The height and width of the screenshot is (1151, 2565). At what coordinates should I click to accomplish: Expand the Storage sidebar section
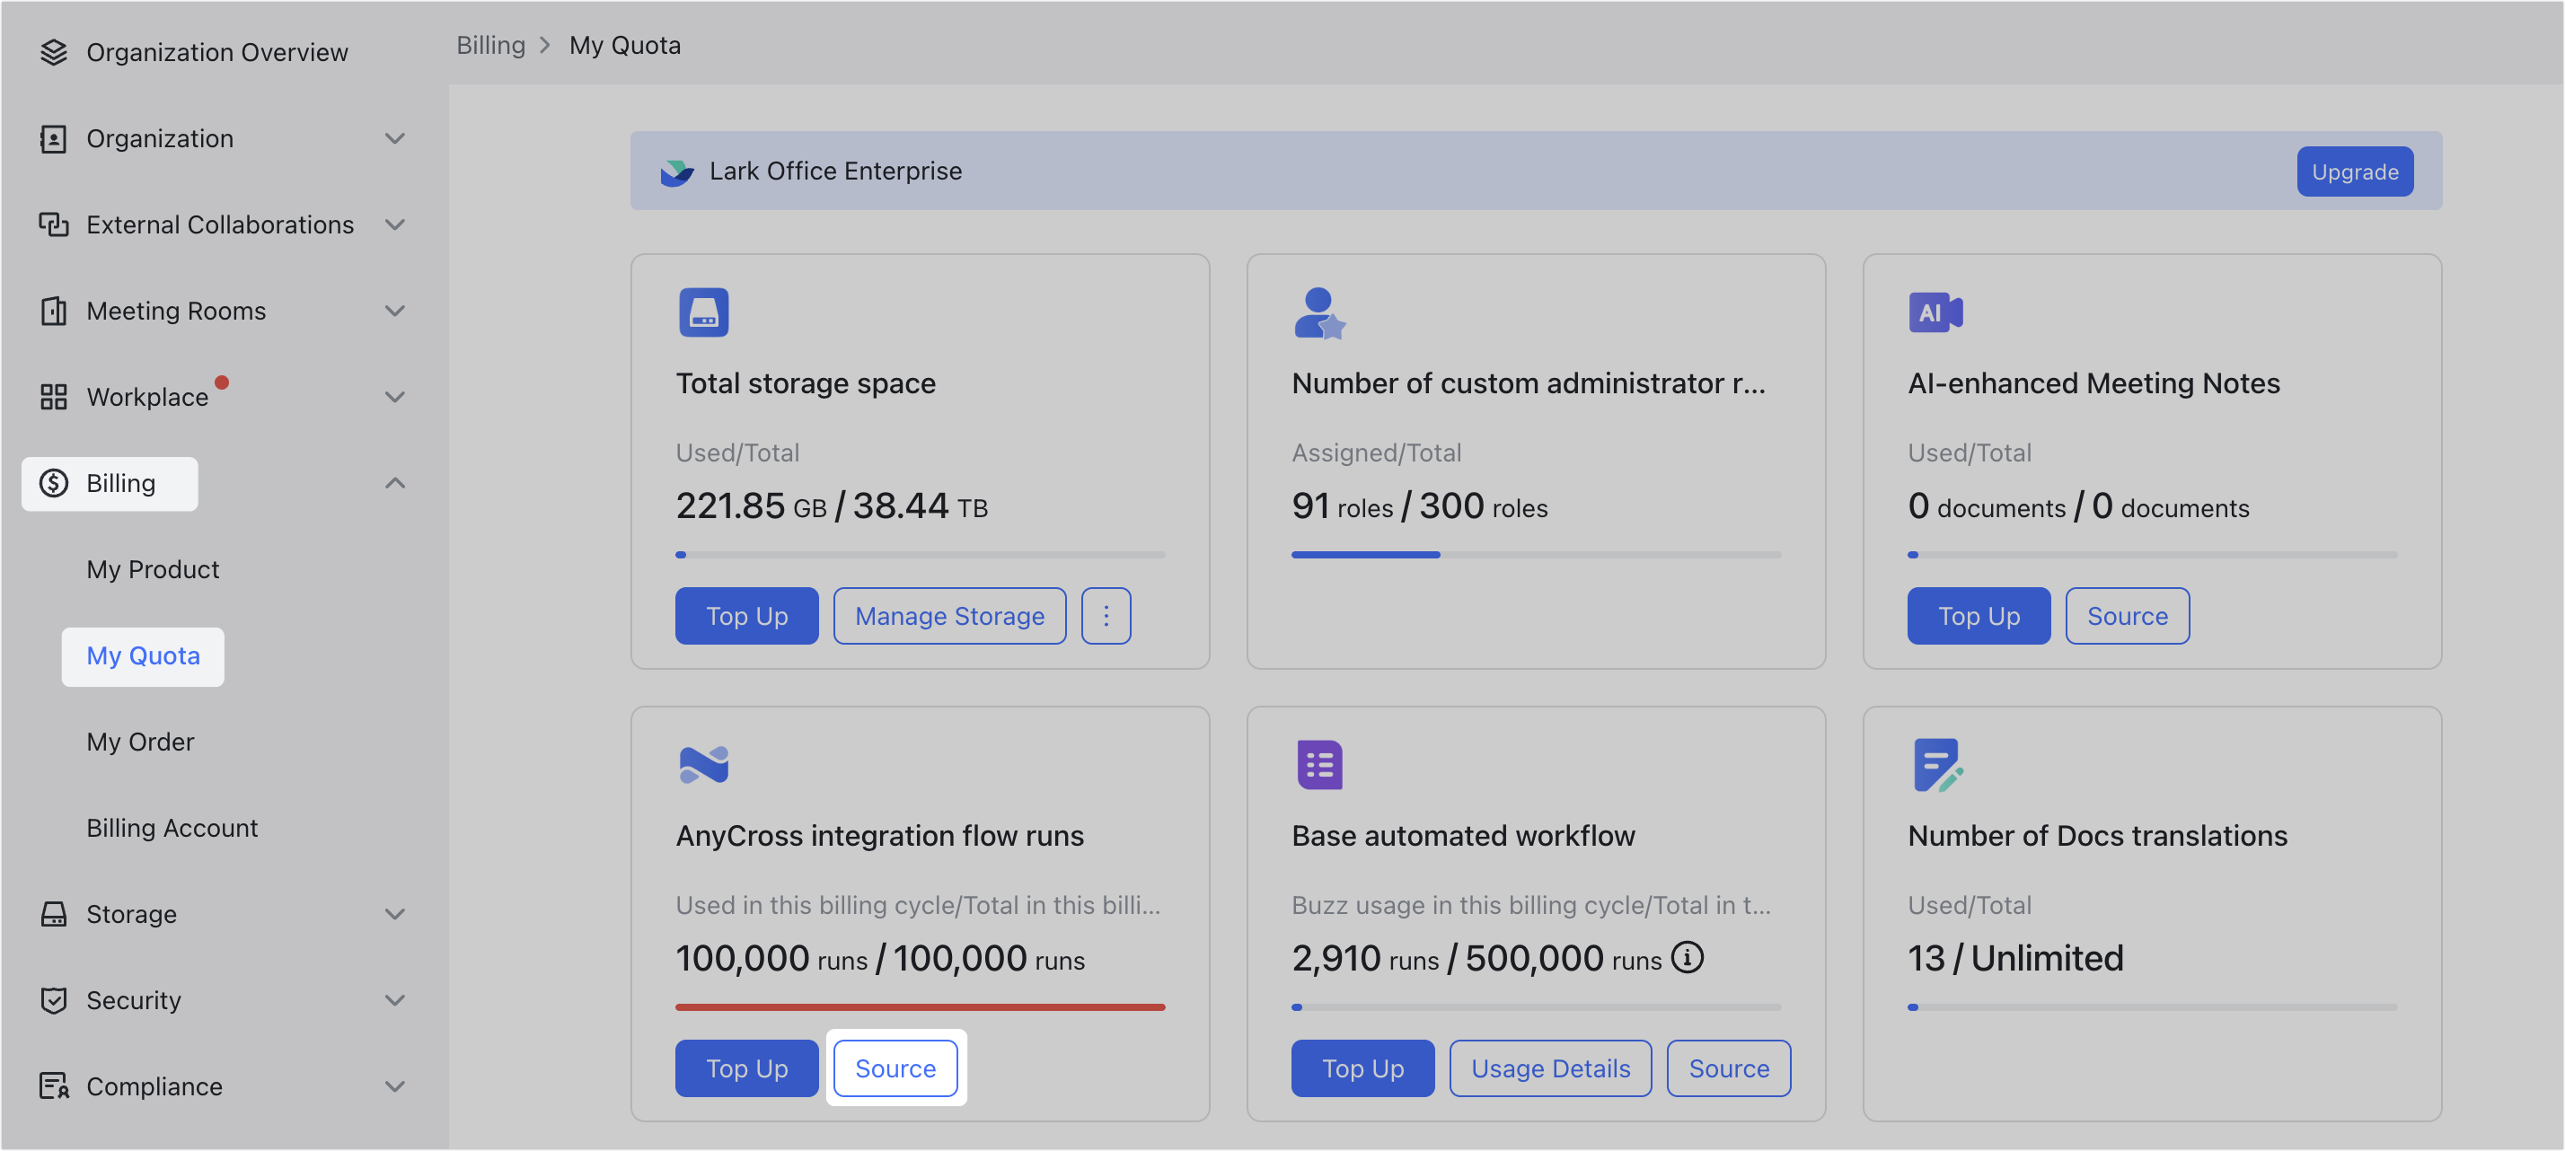395,913
